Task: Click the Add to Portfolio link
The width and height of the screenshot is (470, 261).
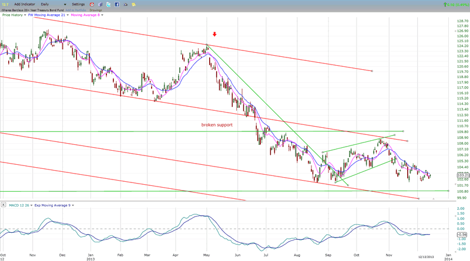Action: (x=76, y=11)
